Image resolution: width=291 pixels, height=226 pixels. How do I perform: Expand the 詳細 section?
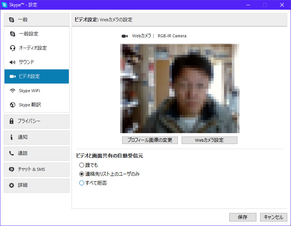pyautogui.click(x=36, y=185)
